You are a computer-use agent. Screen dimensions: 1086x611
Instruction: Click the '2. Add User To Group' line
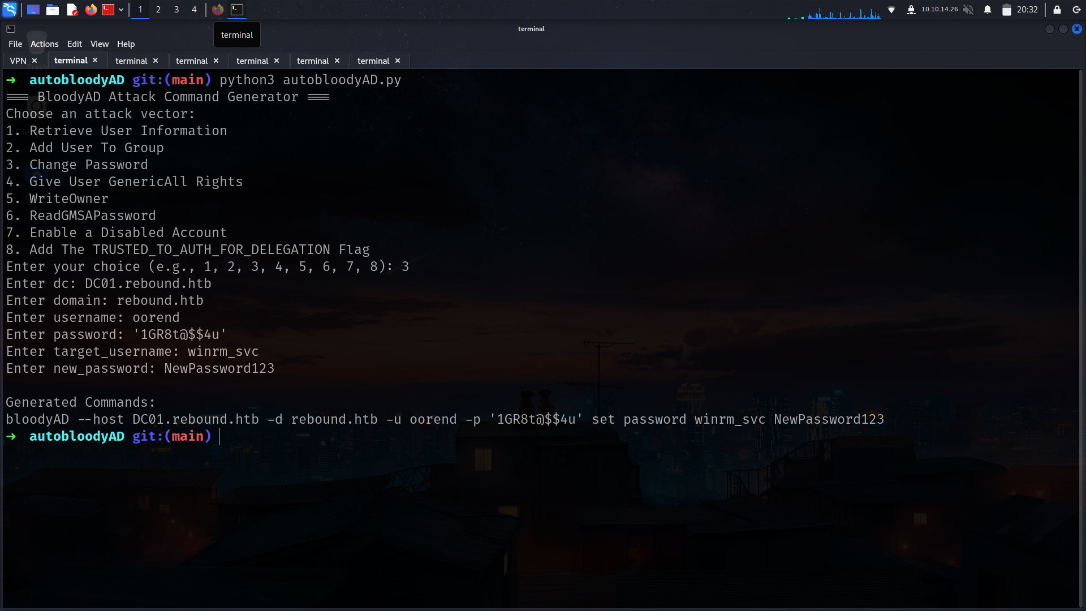(85, 148)
